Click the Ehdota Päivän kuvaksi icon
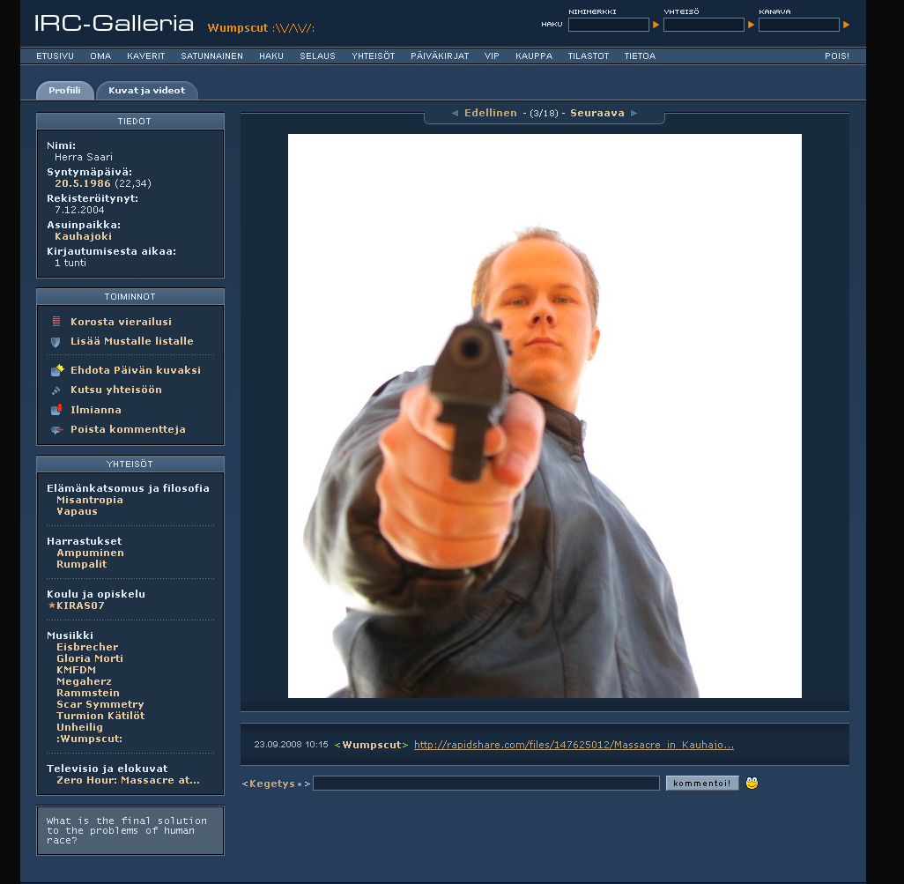The height and width of the screenshot is (884, 904). click(x=57, y=370)
